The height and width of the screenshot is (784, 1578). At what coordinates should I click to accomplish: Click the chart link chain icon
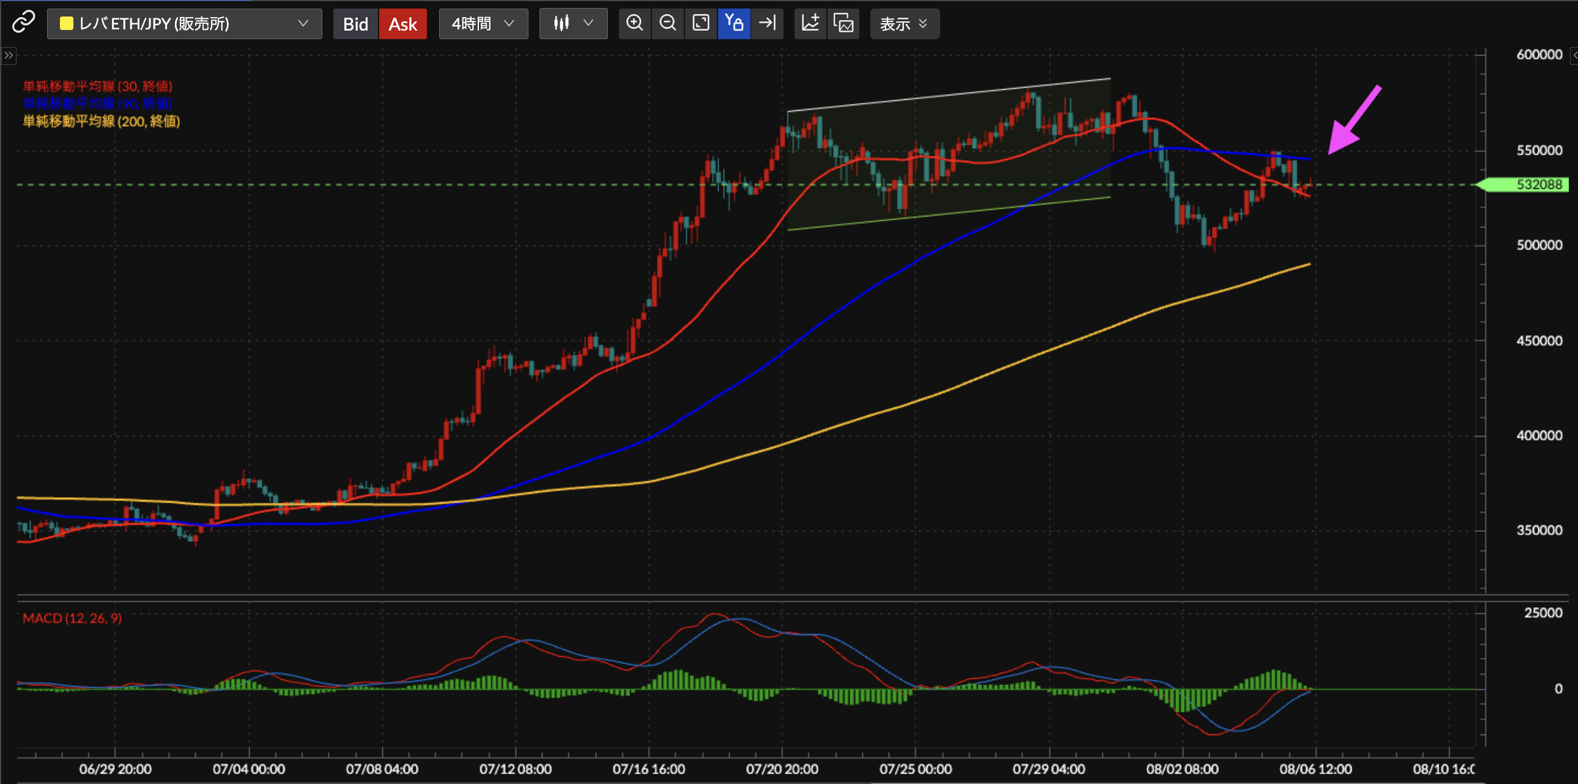[23, 23]
